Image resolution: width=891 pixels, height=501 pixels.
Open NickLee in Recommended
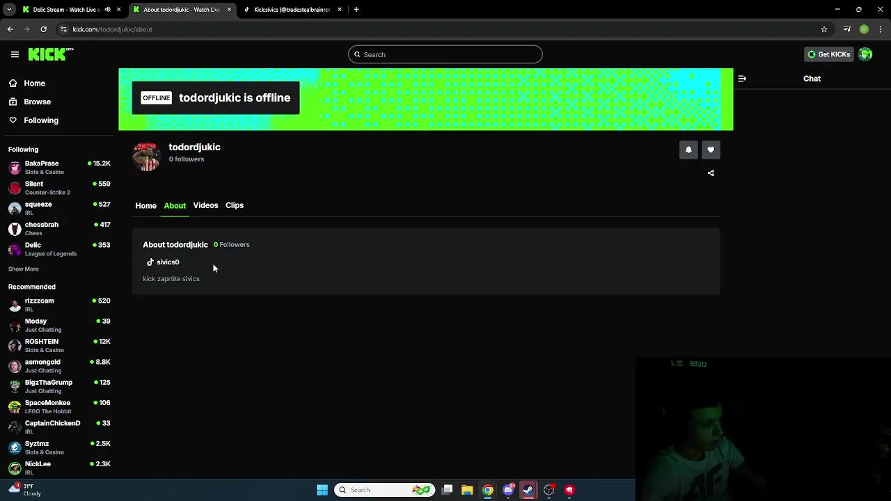click(59, 468)
